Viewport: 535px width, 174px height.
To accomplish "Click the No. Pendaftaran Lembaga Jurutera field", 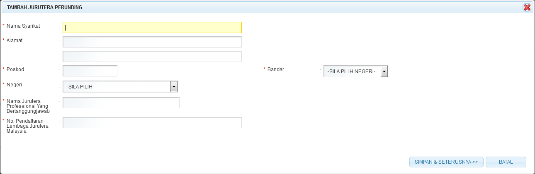I will click(x=152, y=123).
